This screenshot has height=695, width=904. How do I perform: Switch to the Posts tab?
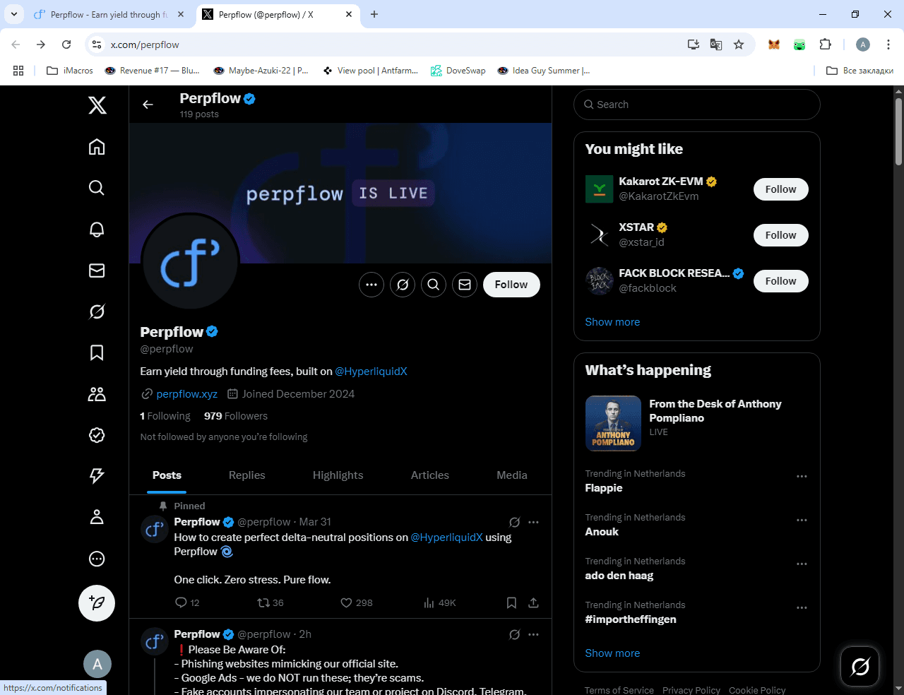pyautogui.click(x=167, y=475)
